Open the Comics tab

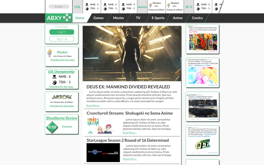click(x=197, y=18)
